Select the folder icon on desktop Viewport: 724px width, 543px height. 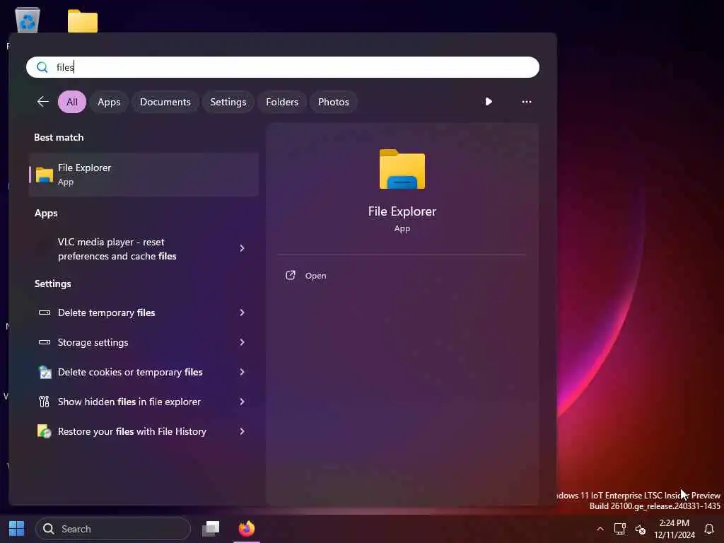point(83,21)
